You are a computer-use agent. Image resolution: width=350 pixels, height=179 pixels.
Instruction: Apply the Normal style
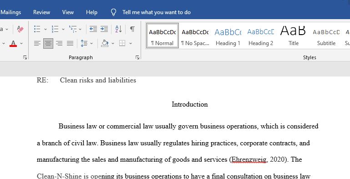[x=162, y=36]
